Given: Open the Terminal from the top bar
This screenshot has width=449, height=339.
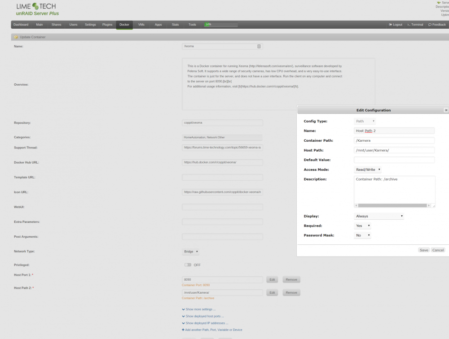Looking at the screenshot, I should [x=415, y=25].
